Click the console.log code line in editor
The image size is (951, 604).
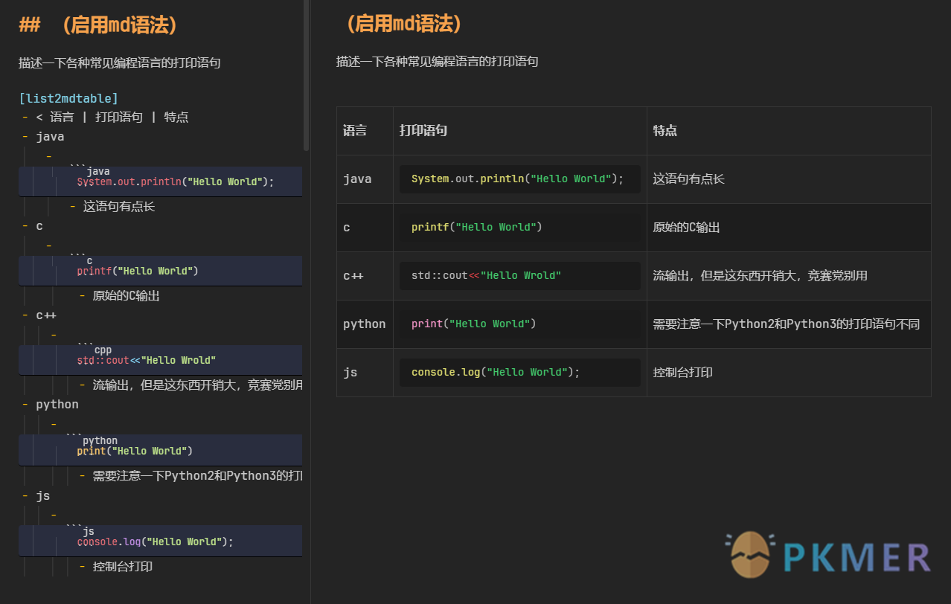point(156,542)
